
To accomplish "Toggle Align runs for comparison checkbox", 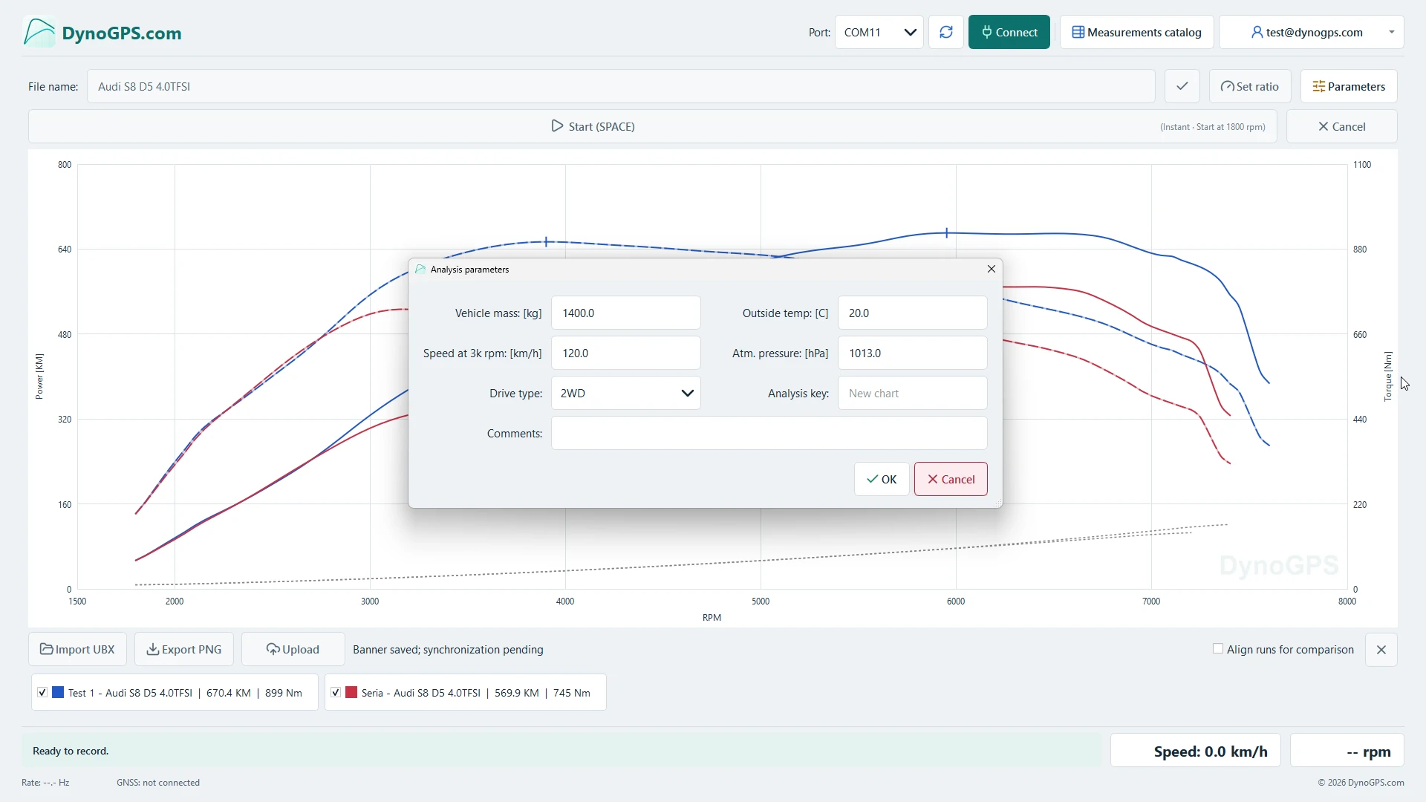I will [1218, 649].
